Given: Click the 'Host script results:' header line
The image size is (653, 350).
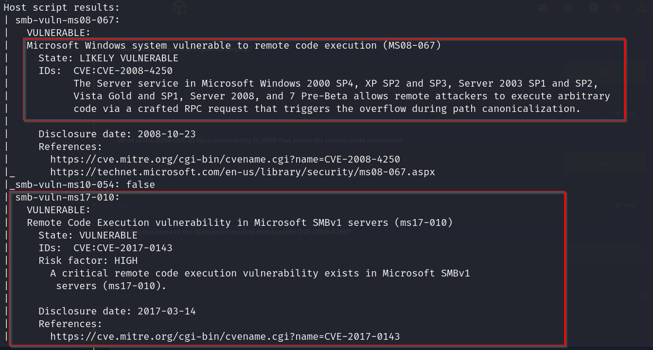Looking at the screenshot, I should (61, 7).
